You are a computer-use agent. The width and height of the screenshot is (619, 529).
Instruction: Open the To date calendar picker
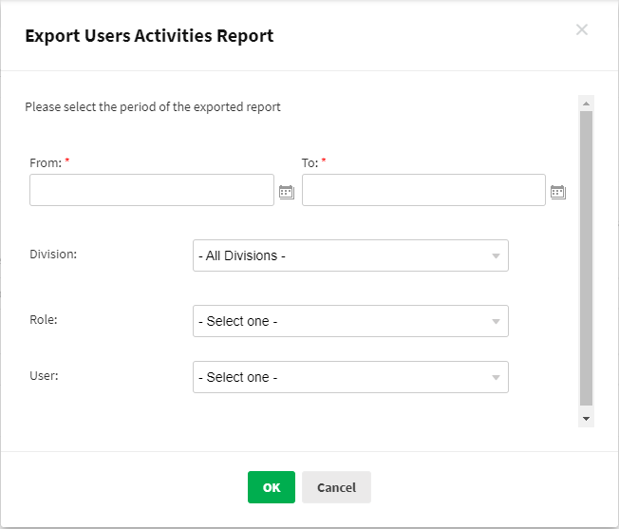tap(557, 192)
